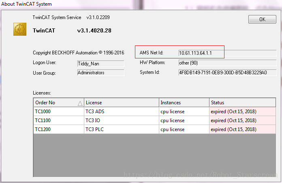This screenshot has height=183, width=282.
Task: Click cpu license in the TC1100 row
Action: pyautogui.click(x=184, y=121)
